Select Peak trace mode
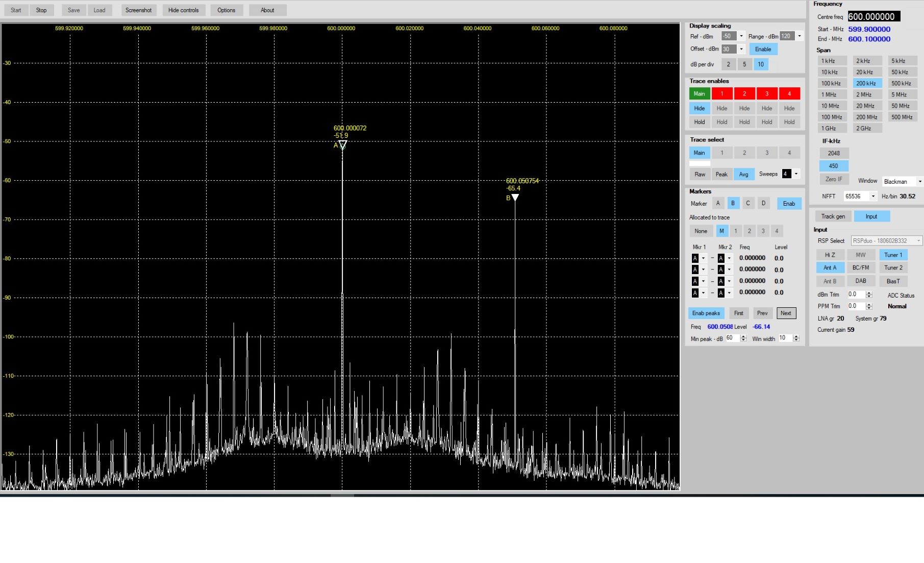Image resolution: width=924 pixels, height=563 pixels. tap(721, 174)
